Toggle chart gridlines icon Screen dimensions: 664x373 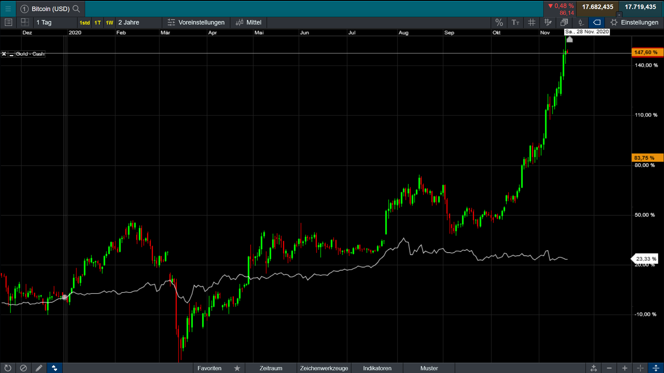pyautogui.click(x=532, y=22)
